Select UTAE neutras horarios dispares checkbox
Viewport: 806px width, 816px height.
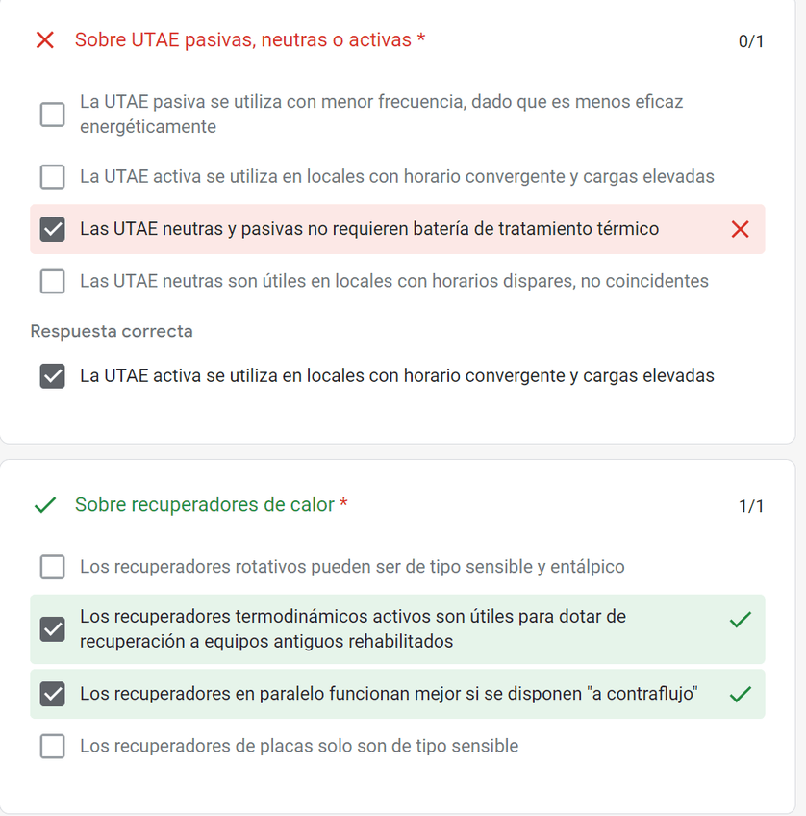(x=53, y=281)
